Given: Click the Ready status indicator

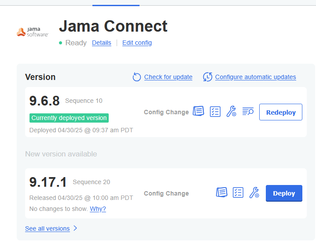Looking at the screenshot, I should click(x=73, y=43).
